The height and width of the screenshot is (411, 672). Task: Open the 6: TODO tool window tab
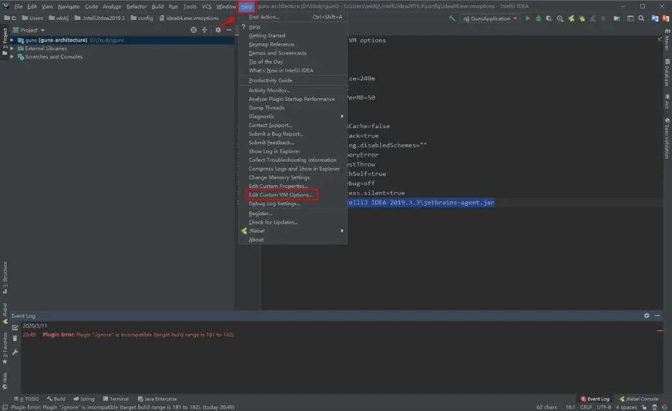pos(26,399)
